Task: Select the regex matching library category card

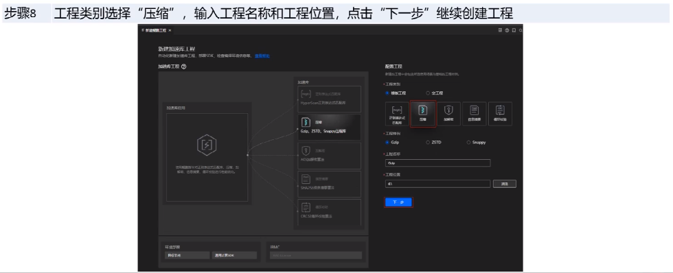Action: point(397,114)
